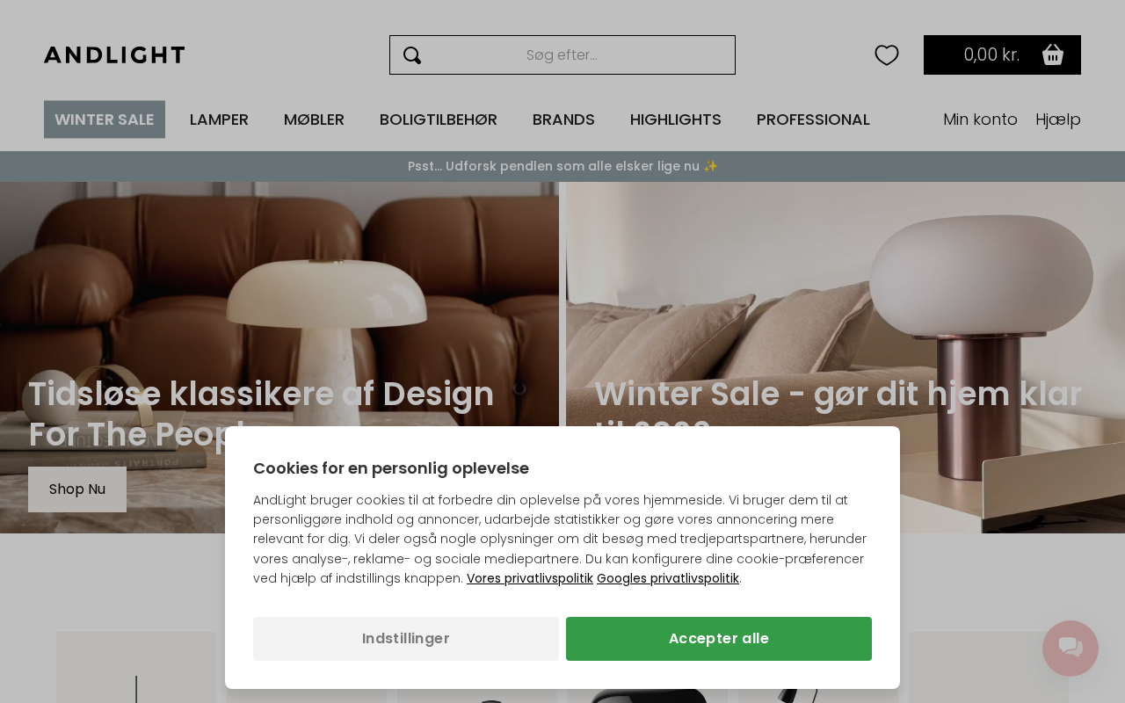Open the Hjælp link
The width and height of the screenshot is (1125, 703).
(x=1058, y=120)
